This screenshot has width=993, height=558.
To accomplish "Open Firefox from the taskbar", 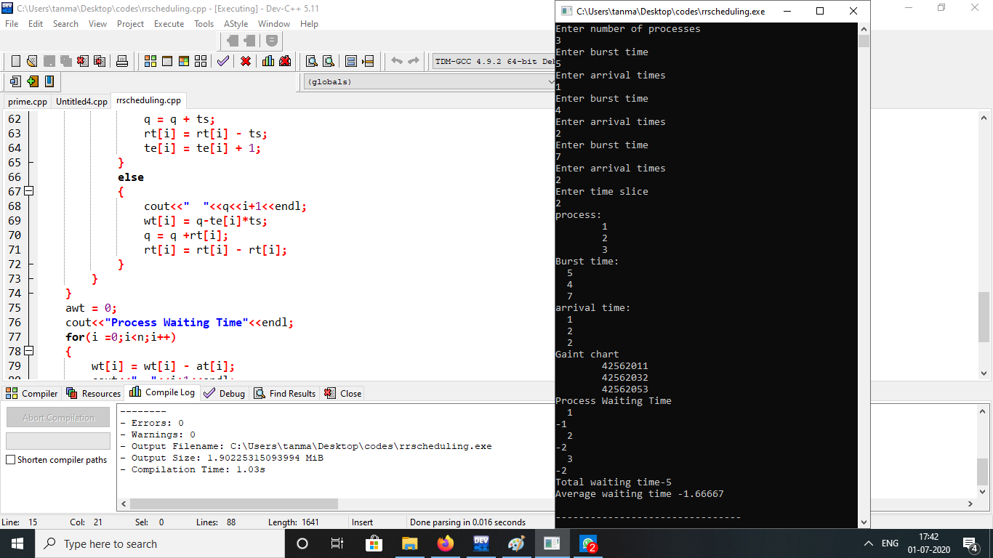I will 444,543.
